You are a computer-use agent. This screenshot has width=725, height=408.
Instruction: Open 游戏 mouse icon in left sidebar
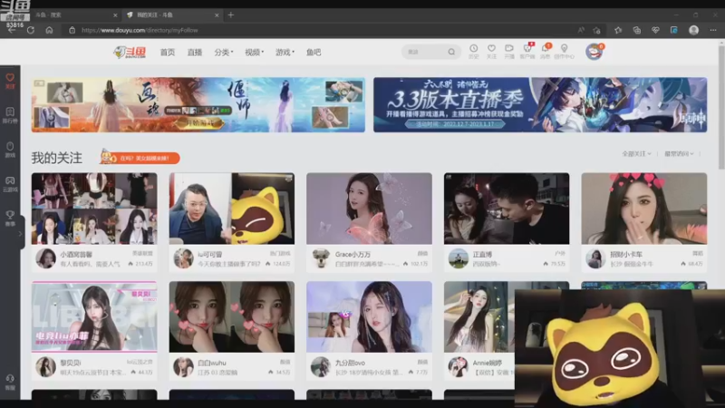click(10, 149)
